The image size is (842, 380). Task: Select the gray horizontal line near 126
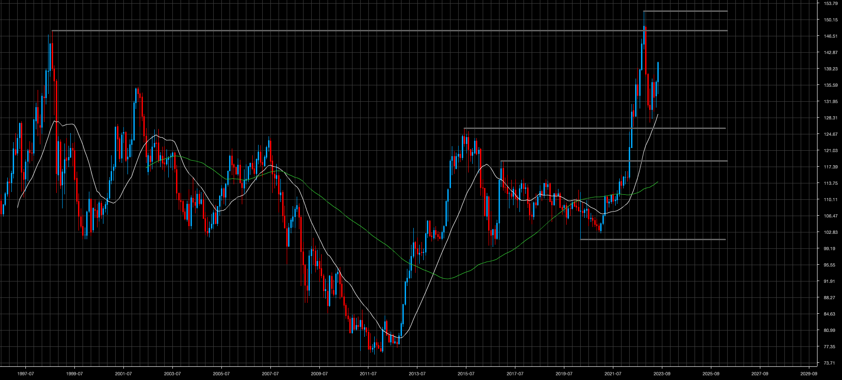(x=595, y=128)
